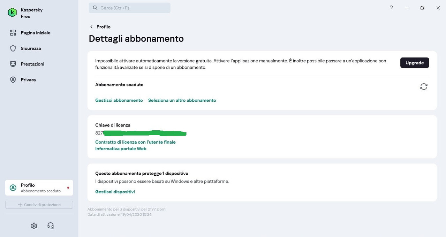The image size is (446, 237).
Task: Open Contratto di licenza con l'utente finale
Action: [135, 142]
